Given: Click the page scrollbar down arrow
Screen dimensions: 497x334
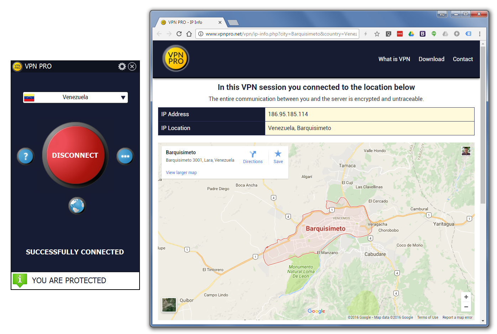Looking at the screenshot, I should tap(483, 321).
